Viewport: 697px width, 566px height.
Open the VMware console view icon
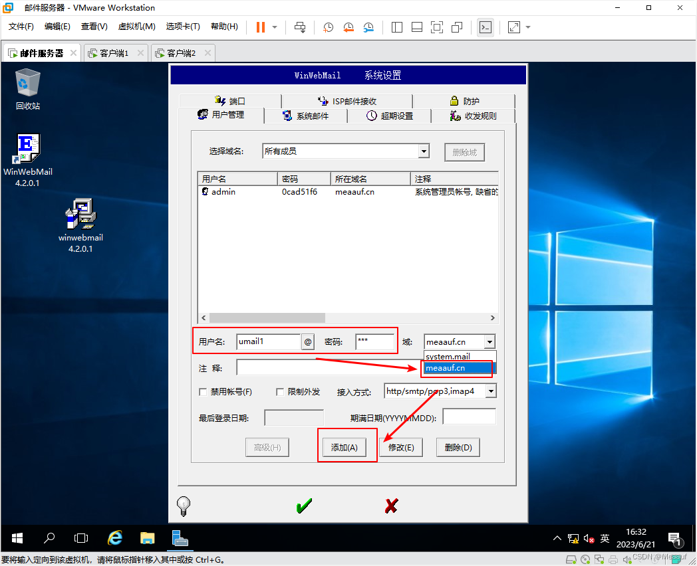click(486, 27)
